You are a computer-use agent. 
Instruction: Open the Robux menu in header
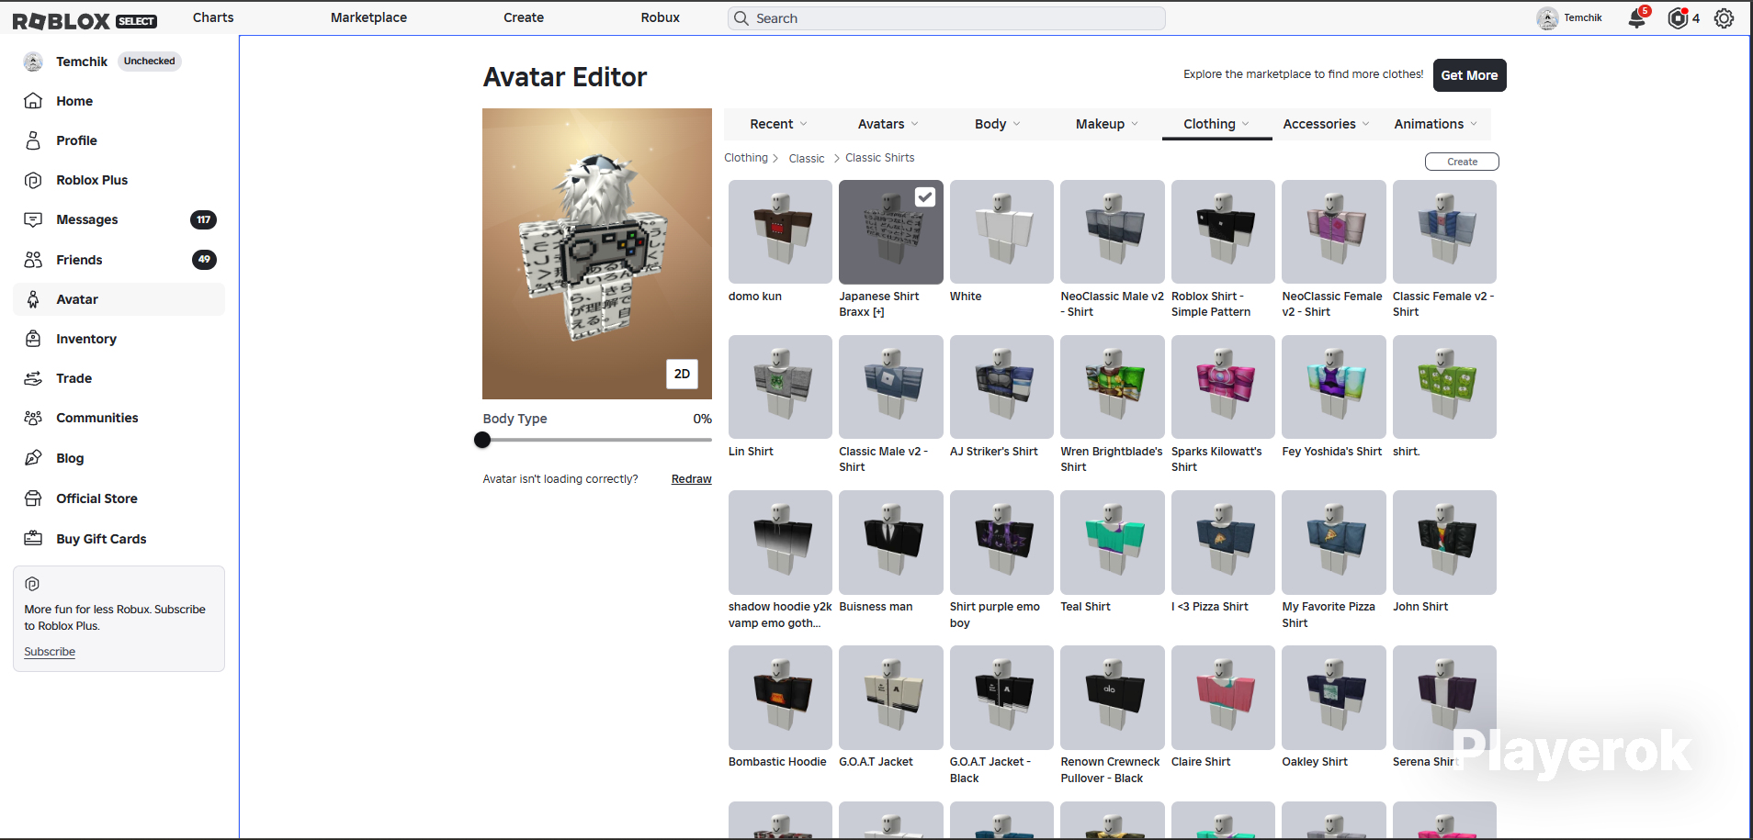click(x=661, y=17)
